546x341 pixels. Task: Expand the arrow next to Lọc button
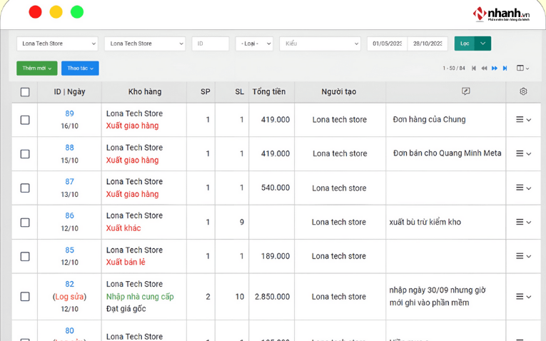(x=482, y=44)
